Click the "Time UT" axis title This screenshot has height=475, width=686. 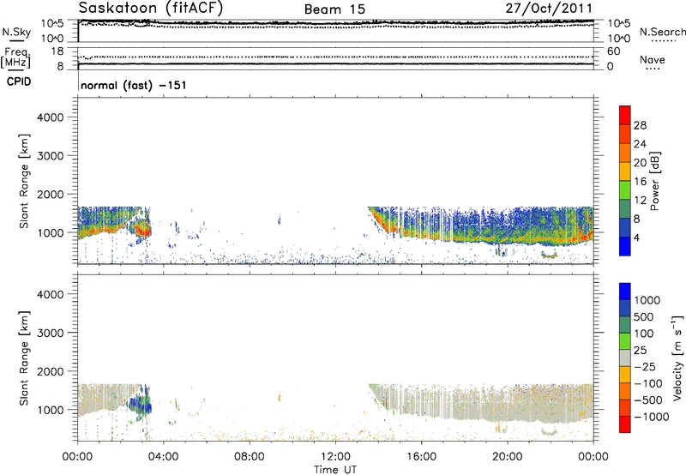[x=335, y=470]
